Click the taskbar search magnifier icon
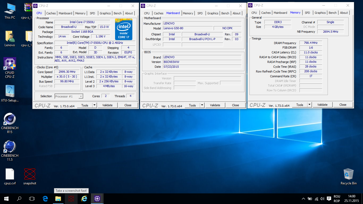The width and height of the screenshot is (363, 204). coord(19,198)
